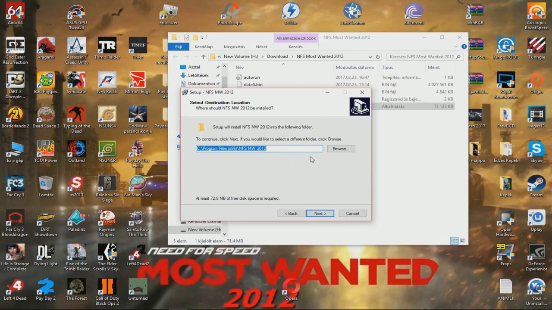Open Skype desktop icon
The width and height of the screenshot is (552, 310).
[x=536, y=152]
